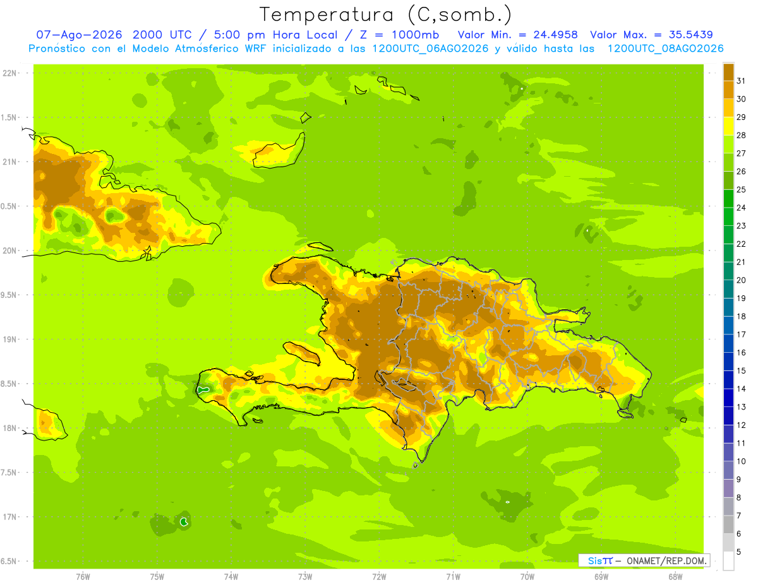
Task: Click the "20N" latitude label
Action: coord(9,251)
